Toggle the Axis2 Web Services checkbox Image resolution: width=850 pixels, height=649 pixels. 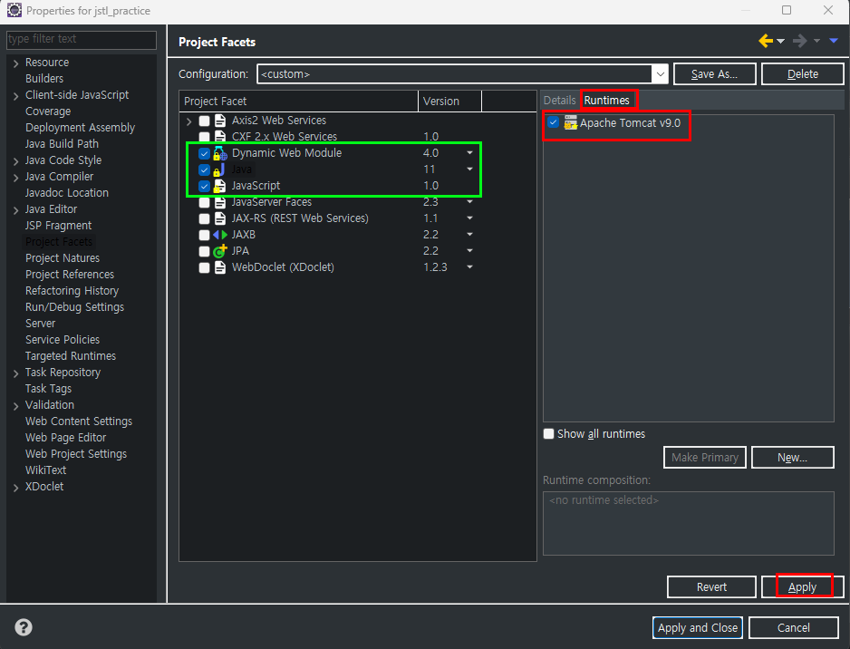205,121
